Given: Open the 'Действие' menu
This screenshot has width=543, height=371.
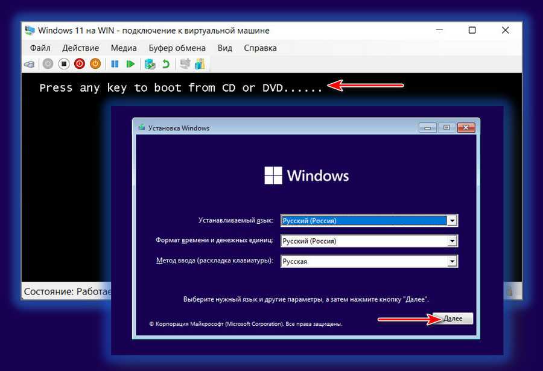Looking at the screenshot, I should coord(80,48).
